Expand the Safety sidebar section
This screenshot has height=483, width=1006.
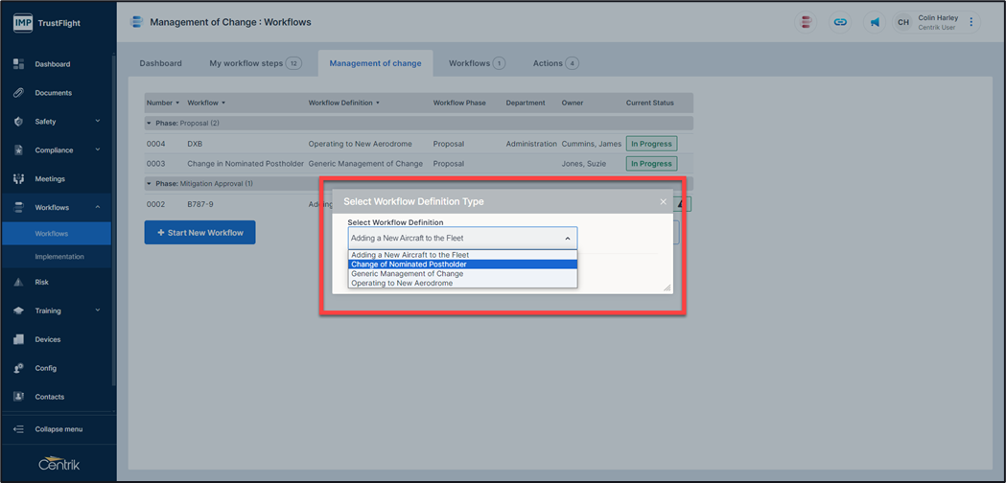coord(97,122)
